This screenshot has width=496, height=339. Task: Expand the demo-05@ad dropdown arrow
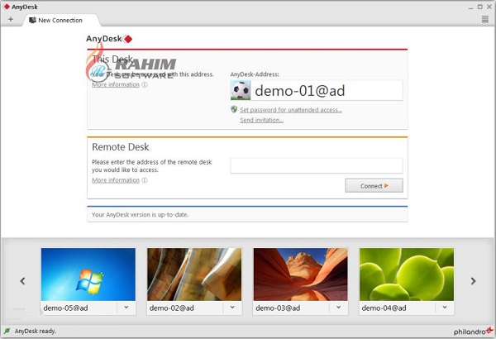click(126, 308)
